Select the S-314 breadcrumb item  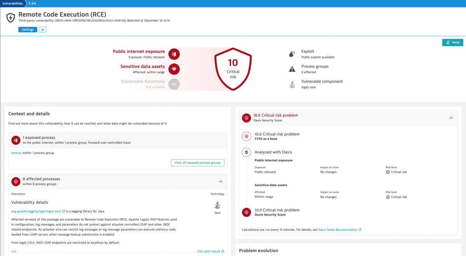coord(32,3)
